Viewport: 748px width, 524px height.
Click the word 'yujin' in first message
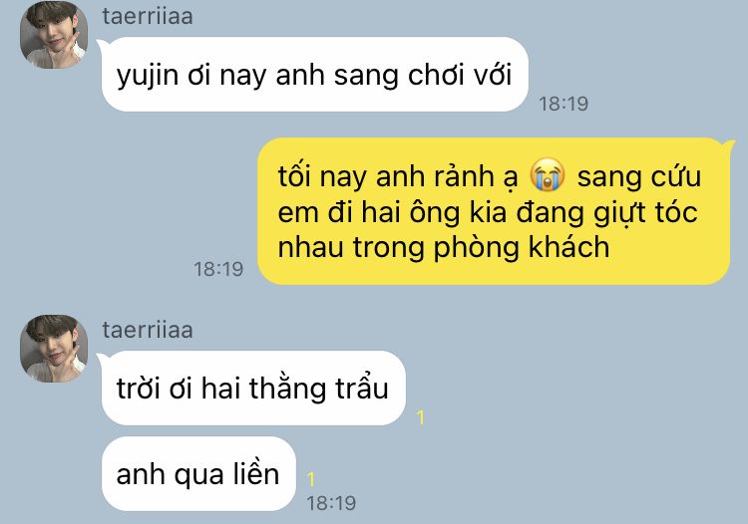(148, 76)
